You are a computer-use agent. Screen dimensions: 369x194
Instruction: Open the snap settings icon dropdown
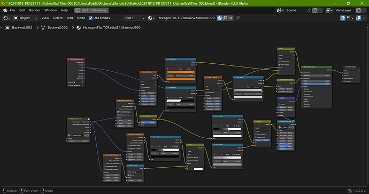click(x=350, y=18)
